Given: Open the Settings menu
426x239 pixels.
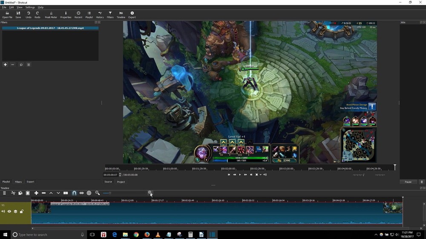Looking at the screenshot, I should (30, 7).
